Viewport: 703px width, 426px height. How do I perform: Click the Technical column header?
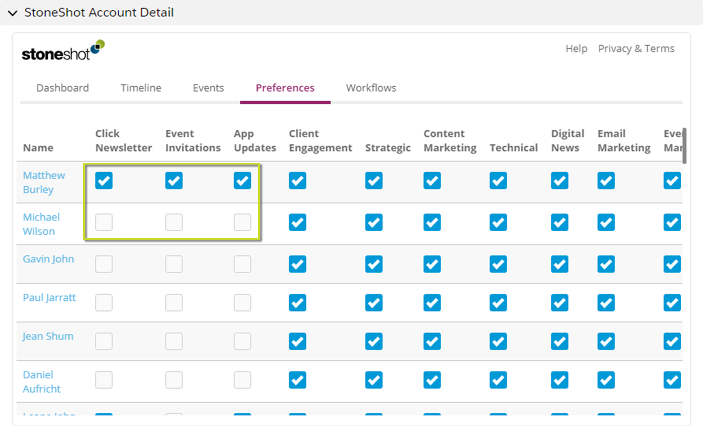click(514, 148)
